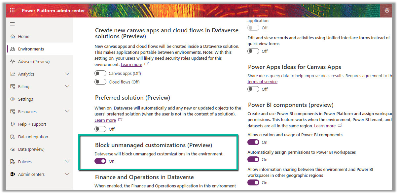Click the Home icon in sidebar

(x=13, y=37)
